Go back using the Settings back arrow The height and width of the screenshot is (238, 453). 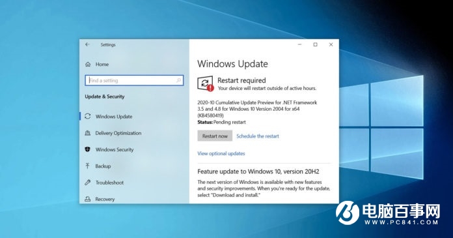click(x=87, y=44)
